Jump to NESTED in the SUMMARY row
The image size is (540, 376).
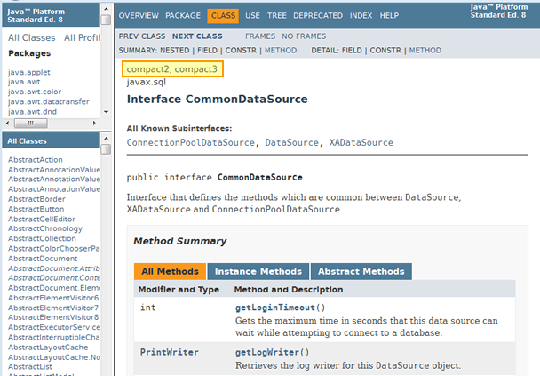[x=175, y=51]
